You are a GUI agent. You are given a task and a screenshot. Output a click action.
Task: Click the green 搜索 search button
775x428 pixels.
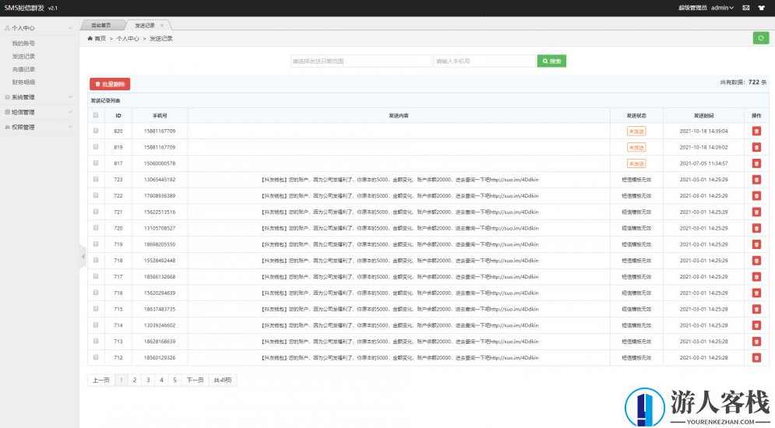point(551,61)
